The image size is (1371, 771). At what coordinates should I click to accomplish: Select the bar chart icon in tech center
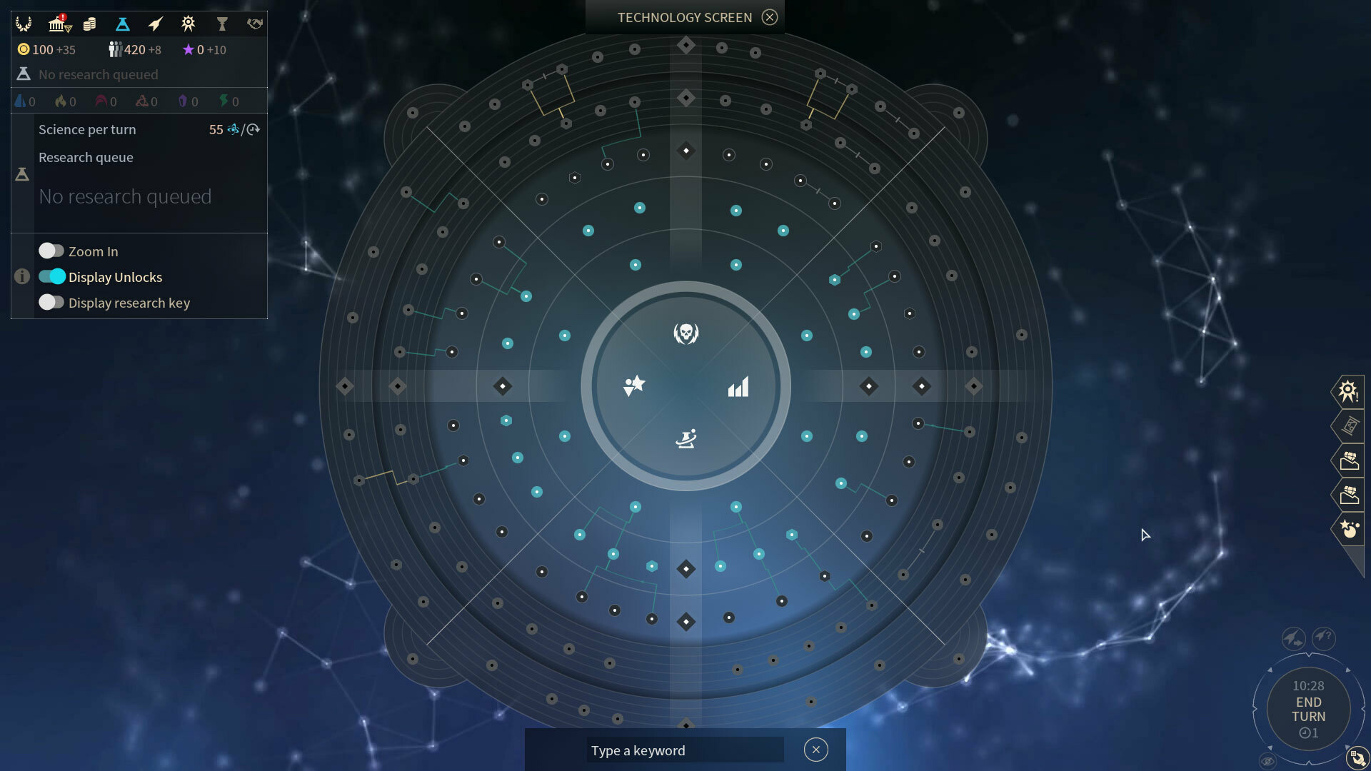[x=738, y=386]
